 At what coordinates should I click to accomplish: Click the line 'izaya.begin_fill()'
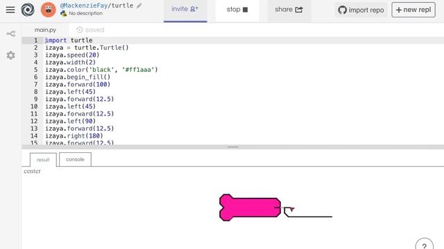click(x=78, y=77)
